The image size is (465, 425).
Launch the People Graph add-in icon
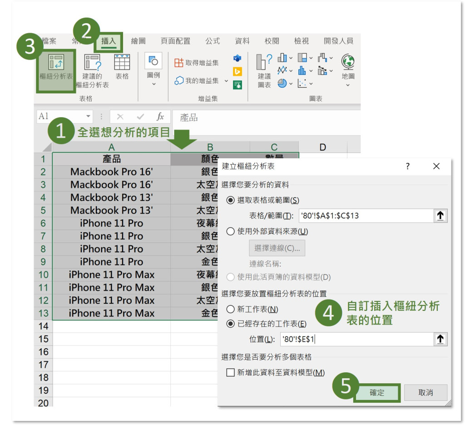pyautogui.click(x=237, y=85)
